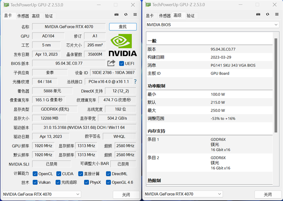Toggle the DirectML checkbox
The width and height of the screenshot is (283, 201).
pos(108,174)
